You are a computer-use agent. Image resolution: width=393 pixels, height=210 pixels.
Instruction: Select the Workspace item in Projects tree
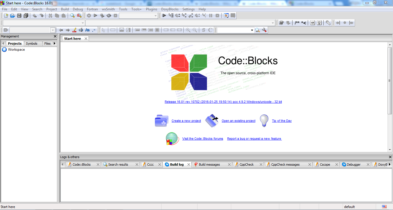16,49
